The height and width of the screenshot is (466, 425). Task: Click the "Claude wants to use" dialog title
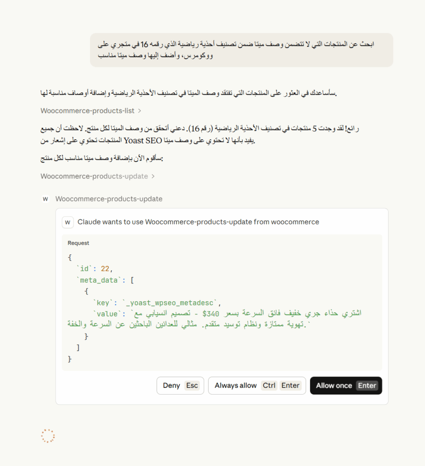(x=198, y=222)
